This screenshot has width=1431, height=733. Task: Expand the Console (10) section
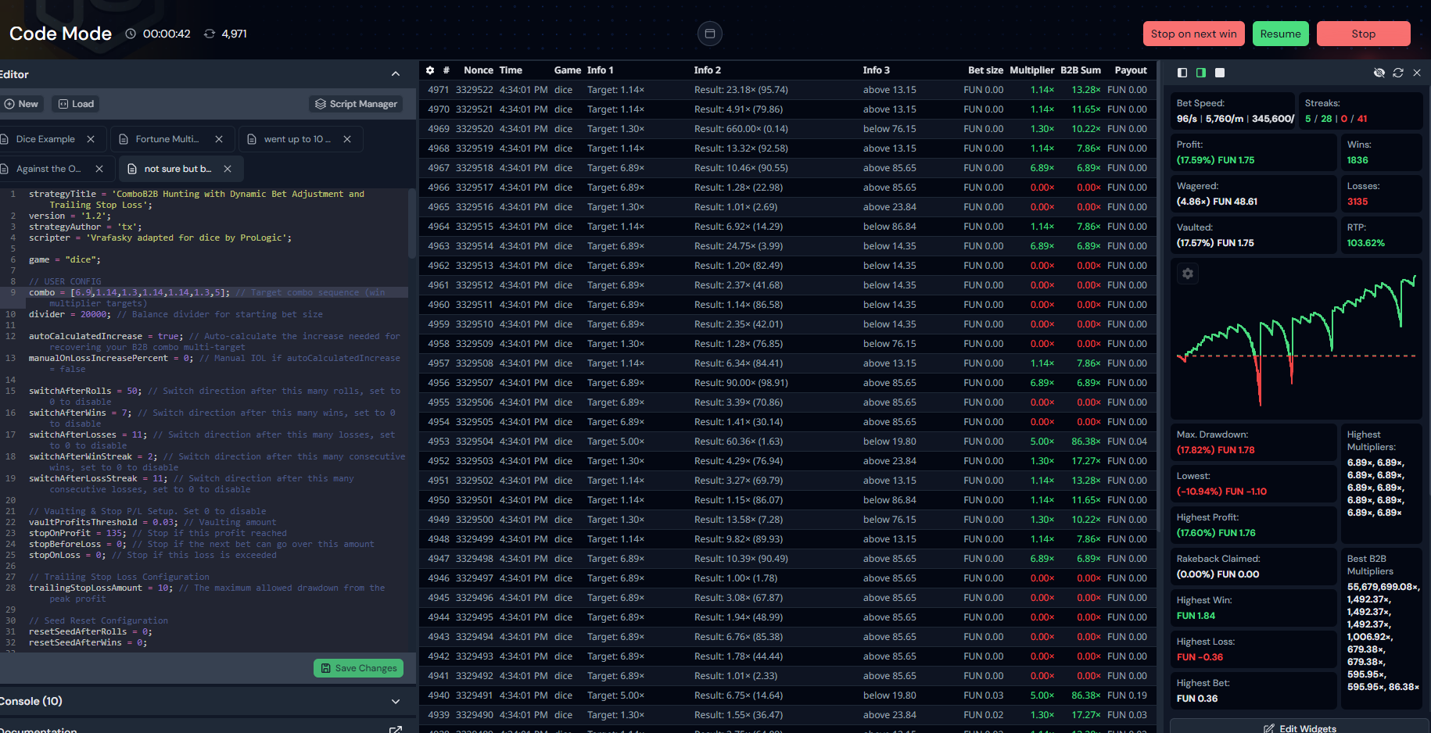pyautogui.click(x=396, y=701)
